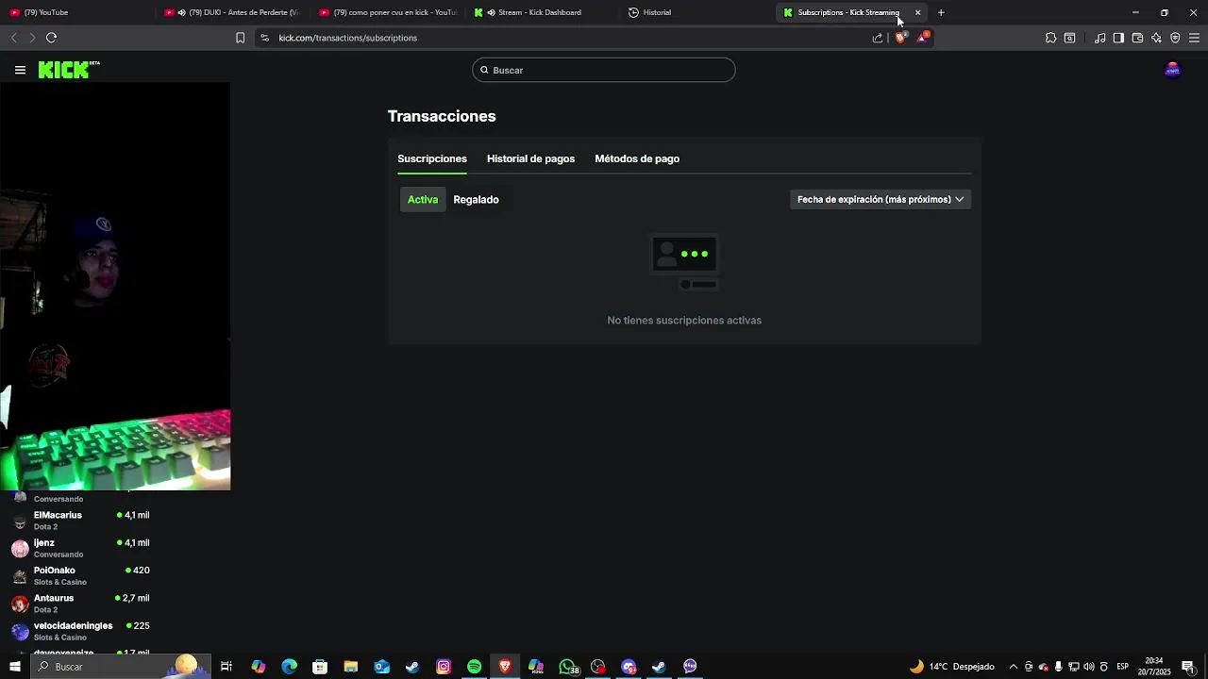Image resolution: width=1208 pixels, height=679 pixels.
Task: Open ljenz channel in sidebar
Action: point(80,548)
